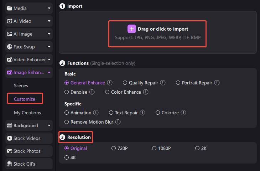Show info for Color Enhance
260x171 pixels.
(x=146, y=92)
